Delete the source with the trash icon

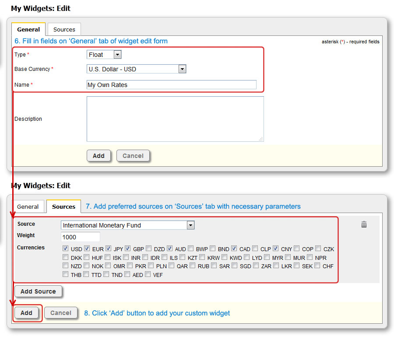(364, 224)
